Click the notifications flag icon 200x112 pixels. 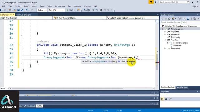(x=151, y=2)
